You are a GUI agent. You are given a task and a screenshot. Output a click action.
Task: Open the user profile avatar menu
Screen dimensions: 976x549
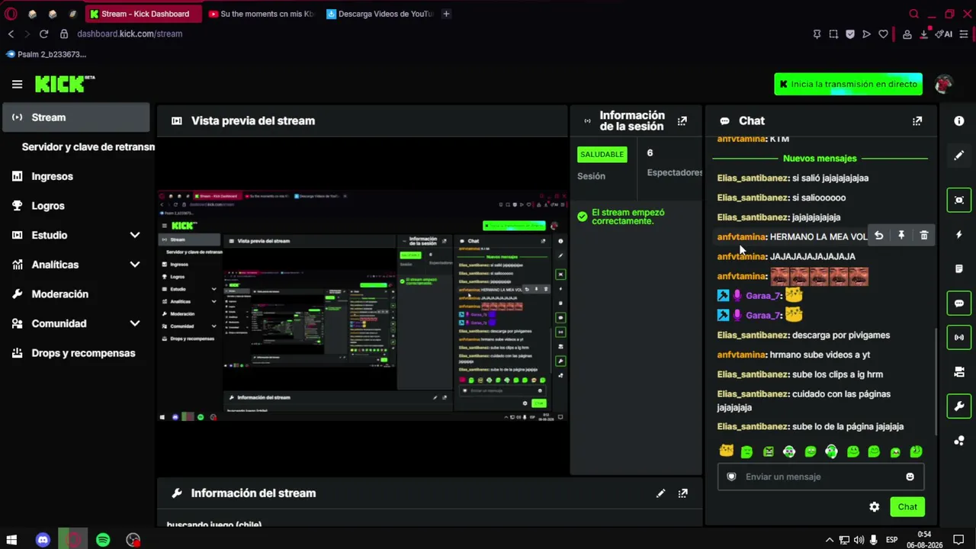(943, 84)
